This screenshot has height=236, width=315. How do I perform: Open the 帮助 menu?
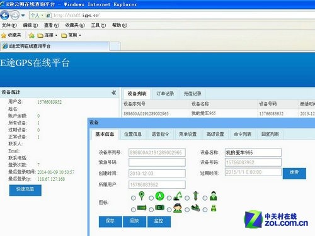pyautogui.click(x=120, y=25)
